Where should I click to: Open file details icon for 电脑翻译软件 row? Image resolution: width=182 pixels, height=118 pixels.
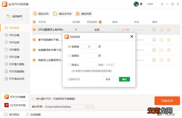[154, 50]
